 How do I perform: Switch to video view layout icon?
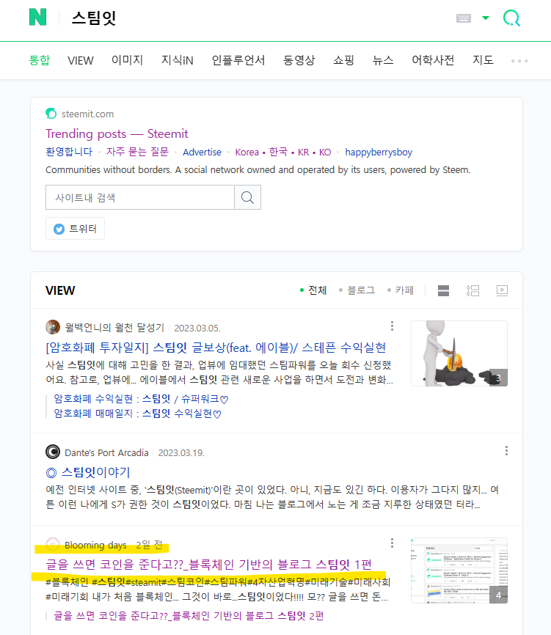tap(502, 290)
